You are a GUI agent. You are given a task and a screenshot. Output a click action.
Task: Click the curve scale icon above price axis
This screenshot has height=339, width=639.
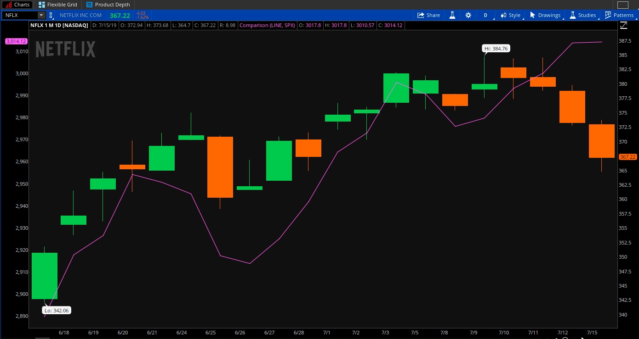pyautogui.click(x=624, y=25)
